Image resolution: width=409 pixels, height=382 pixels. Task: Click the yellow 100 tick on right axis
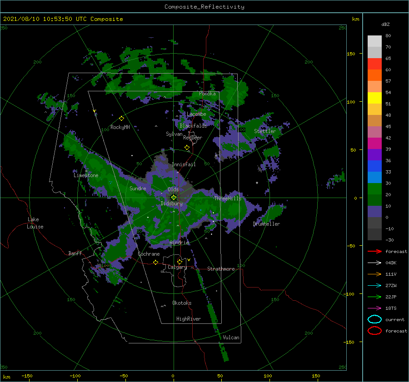click(351, 102)
